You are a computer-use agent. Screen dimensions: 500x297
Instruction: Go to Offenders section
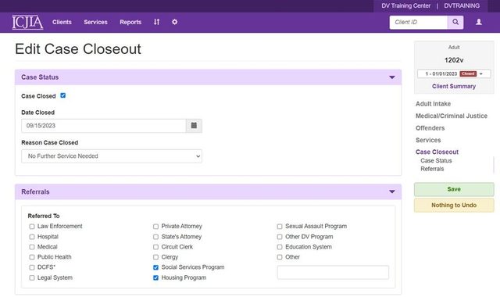430,128
